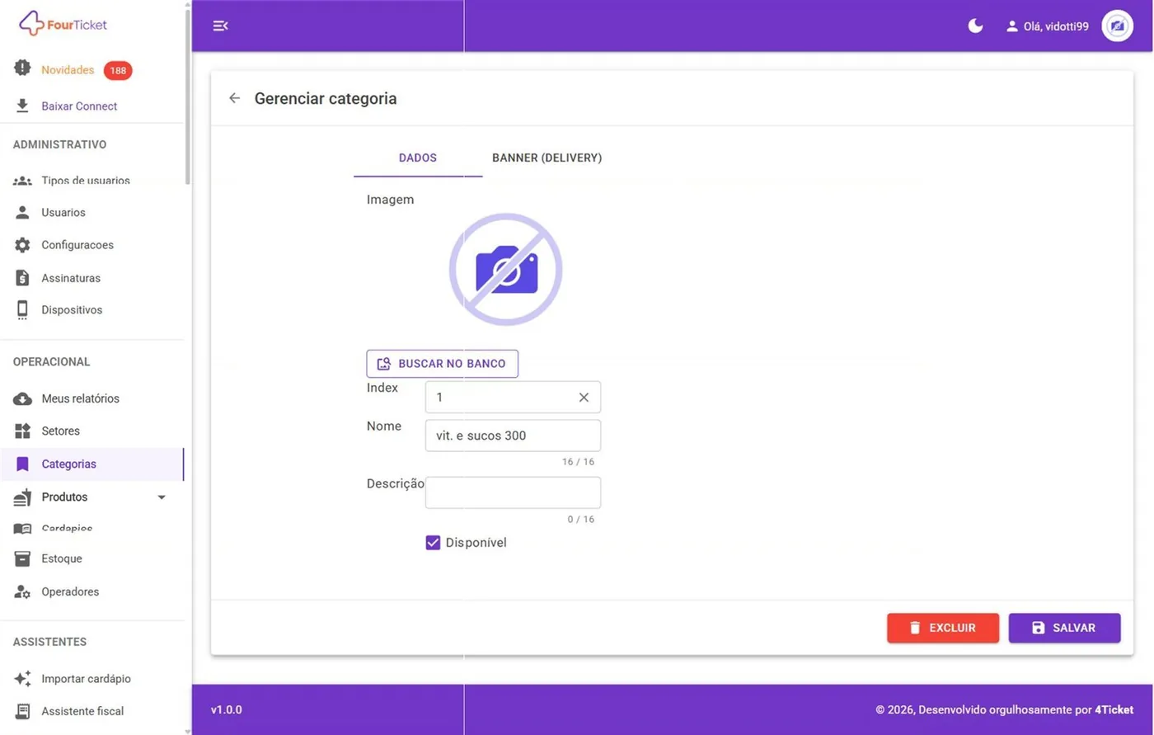Open Categorias in the sidebar

pyautogui.click(x=92, y=464)
